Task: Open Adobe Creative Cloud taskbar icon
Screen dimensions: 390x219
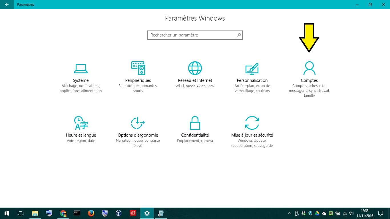Action: point(133,213)
